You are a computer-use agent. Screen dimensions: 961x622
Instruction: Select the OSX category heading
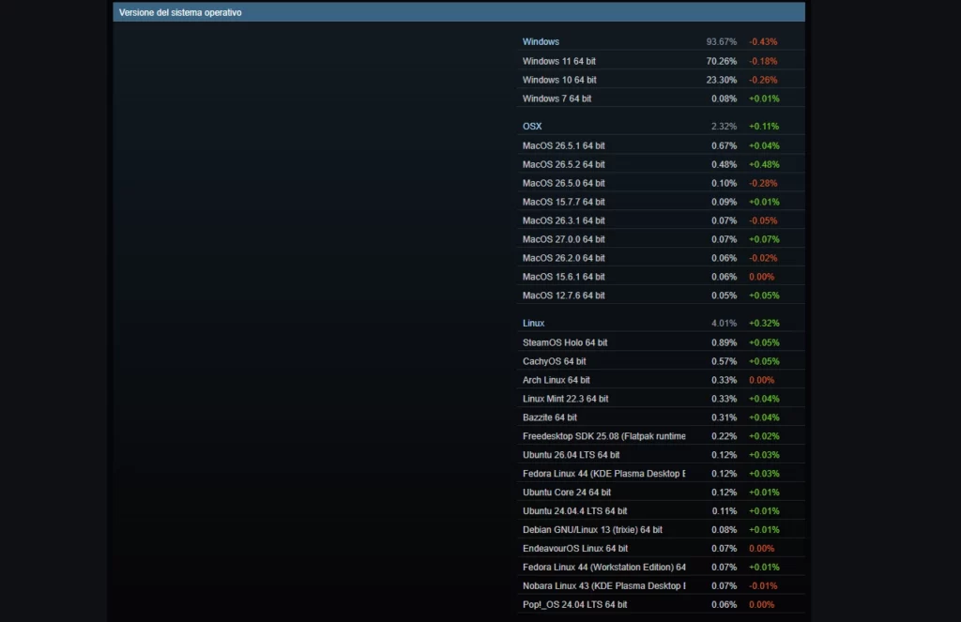(532, 127)
